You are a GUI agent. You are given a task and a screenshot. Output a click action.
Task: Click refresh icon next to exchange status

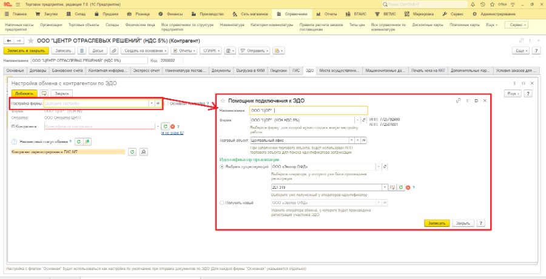click(x=79, y=142)
